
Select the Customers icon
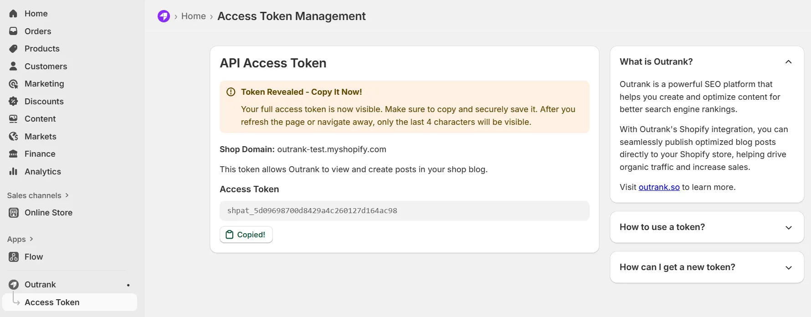(13, 66)
